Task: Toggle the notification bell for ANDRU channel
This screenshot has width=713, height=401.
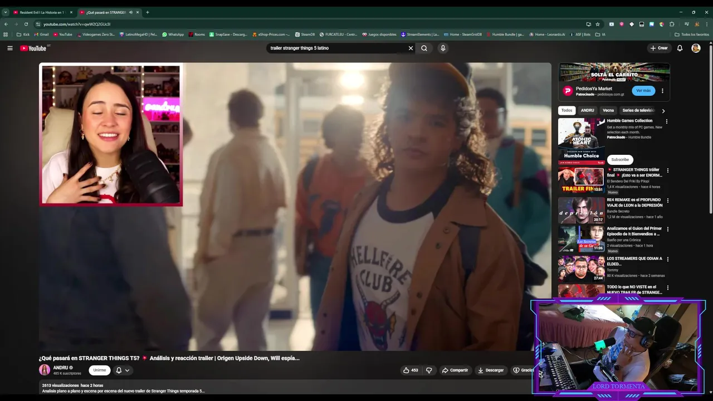Action: tap(119, 370)
